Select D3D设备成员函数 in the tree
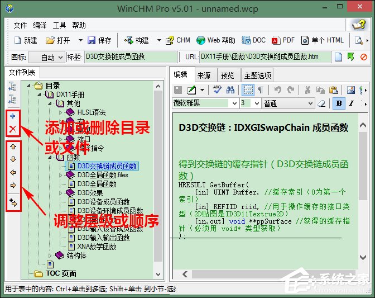The width and height of the screenshot is (375, 298). 104,202
